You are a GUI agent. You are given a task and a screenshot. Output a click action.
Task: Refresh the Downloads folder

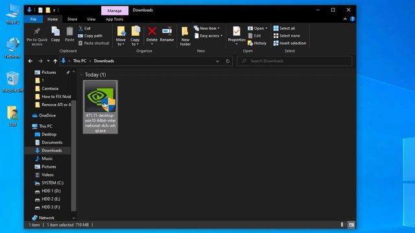tap(228, 61)
